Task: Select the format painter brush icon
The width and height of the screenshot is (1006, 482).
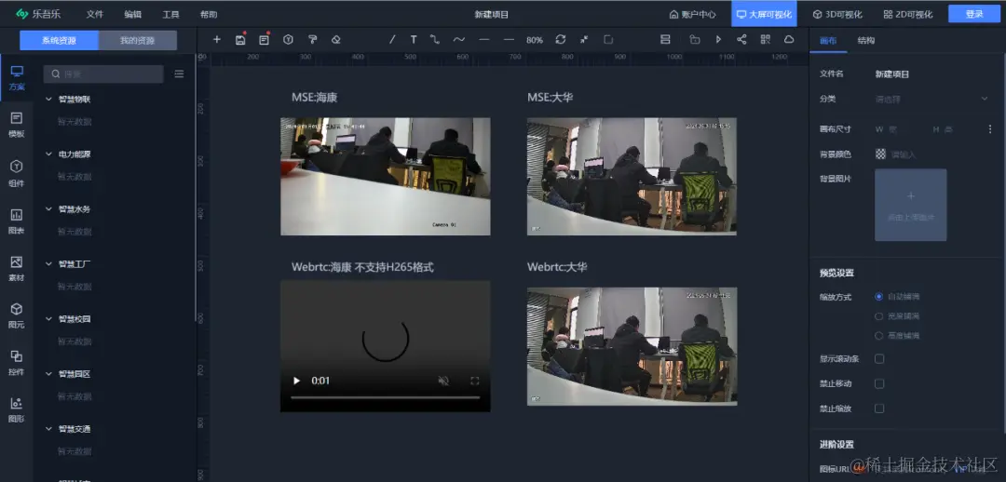Action: (x=312, y=40)
